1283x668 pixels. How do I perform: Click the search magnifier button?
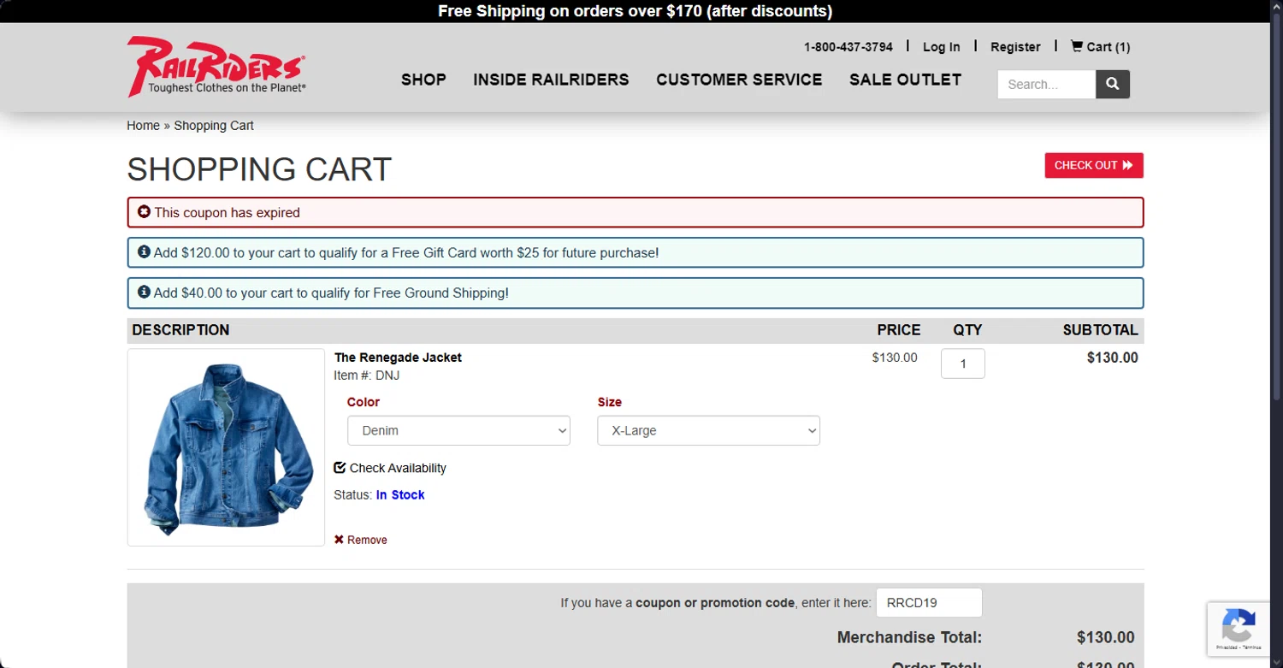[x=1113, y=84]
